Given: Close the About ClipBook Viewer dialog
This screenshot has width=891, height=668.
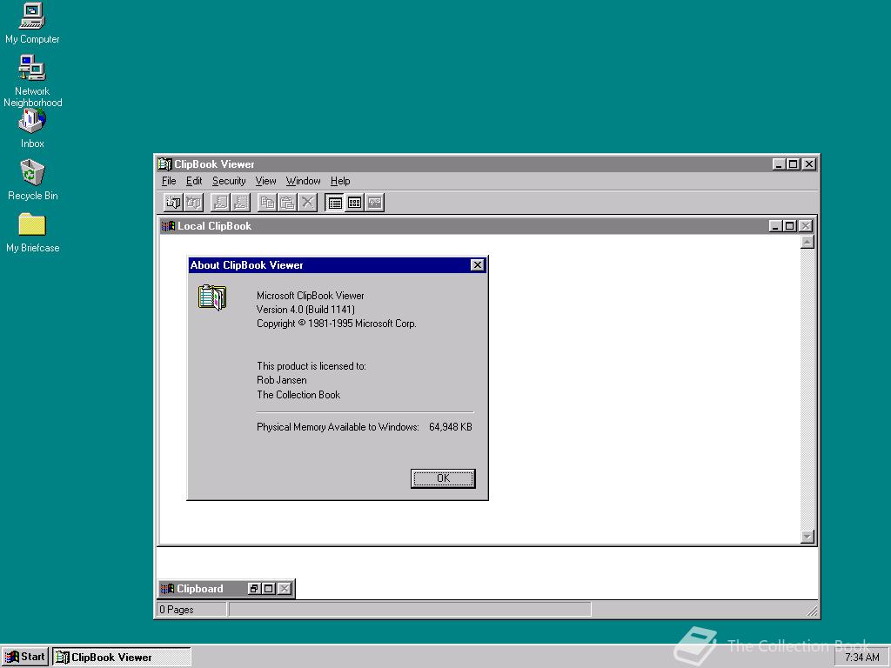Looking at the screenshot, I should pos(478,264).
